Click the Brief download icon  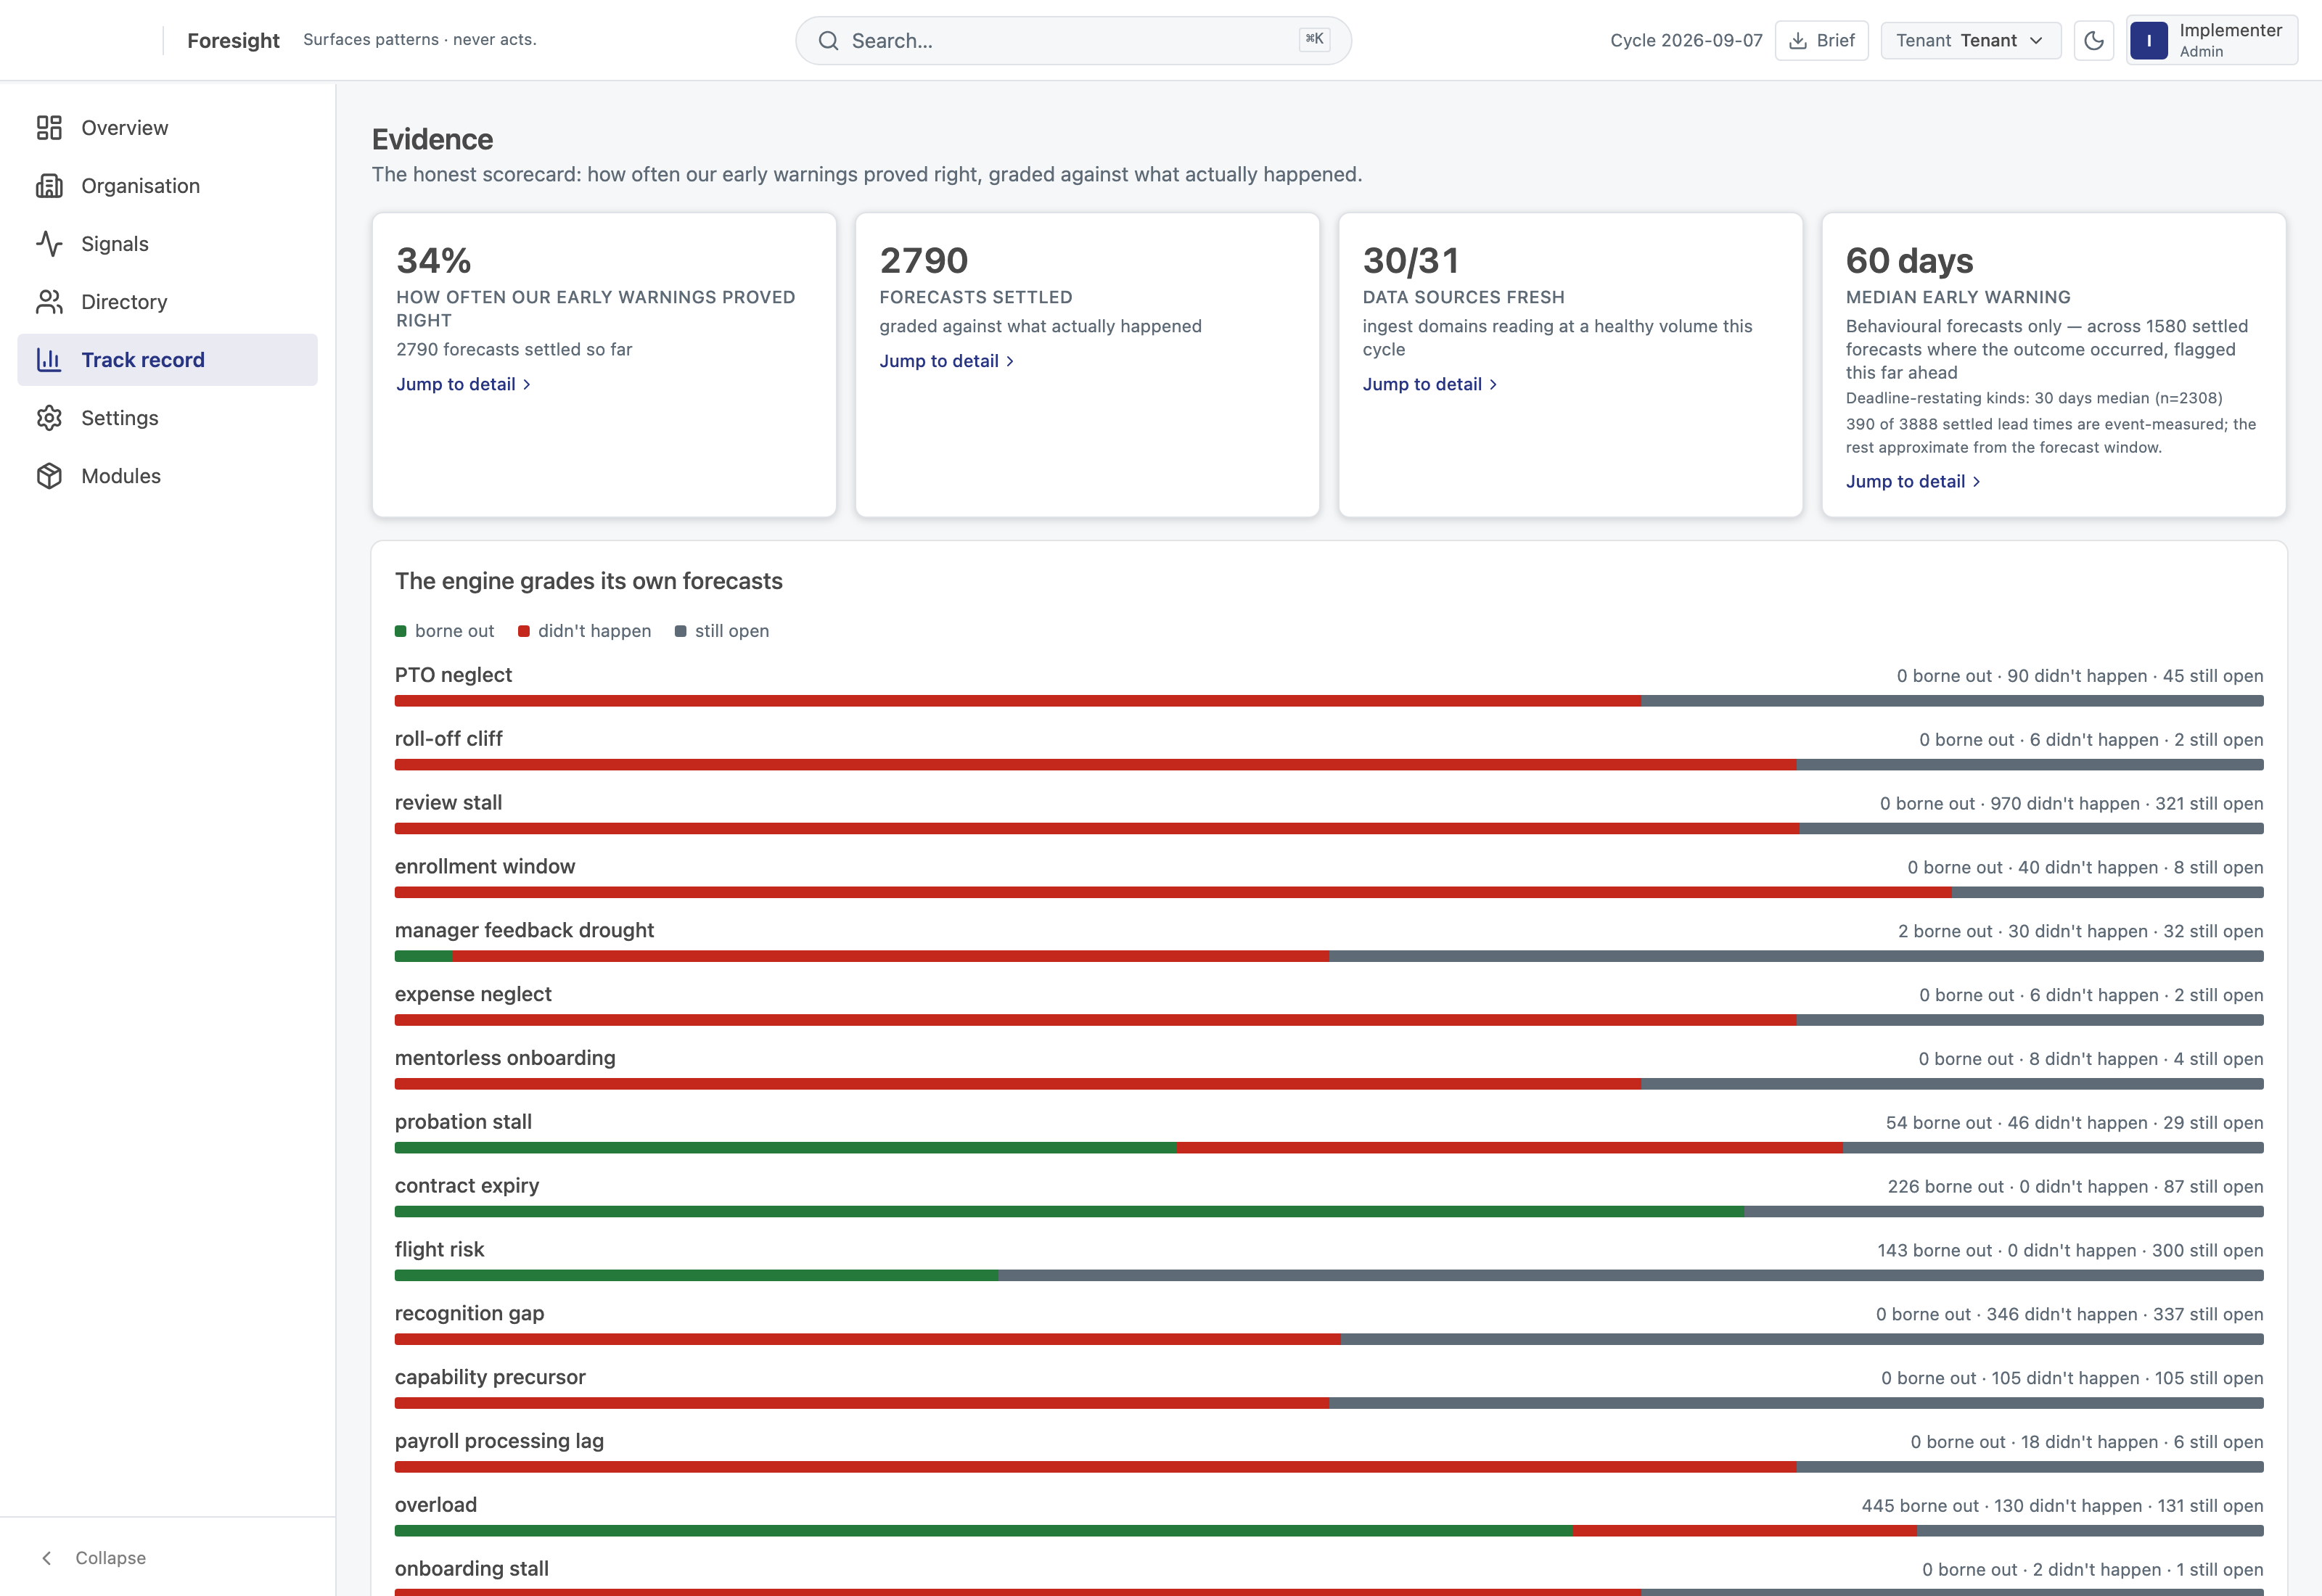click(1797, 41)
